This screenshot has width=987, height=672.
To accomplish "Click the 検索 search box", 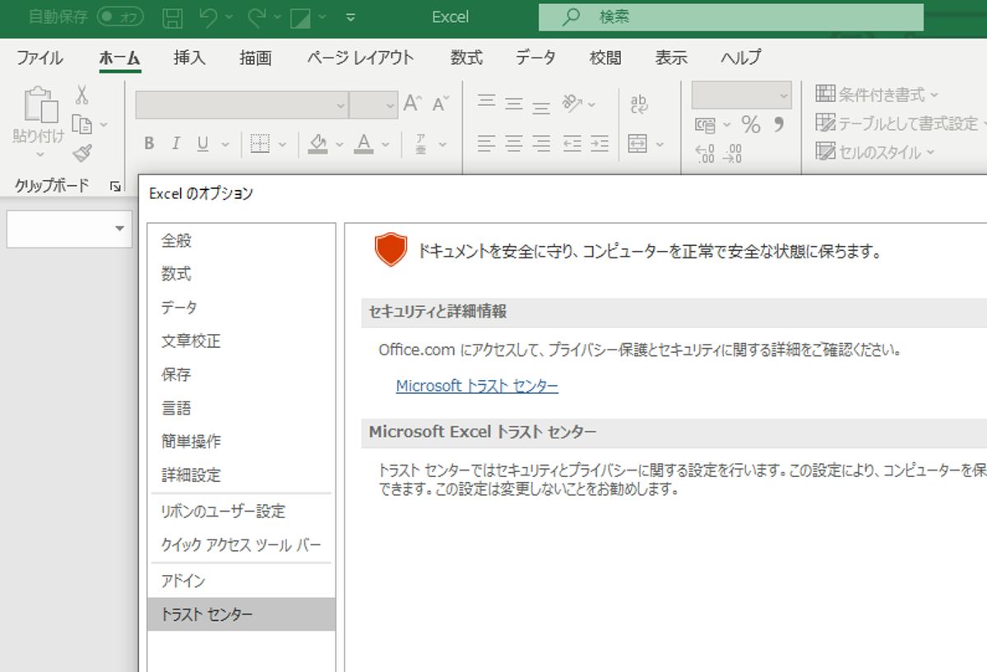I will tap(730, 17).
